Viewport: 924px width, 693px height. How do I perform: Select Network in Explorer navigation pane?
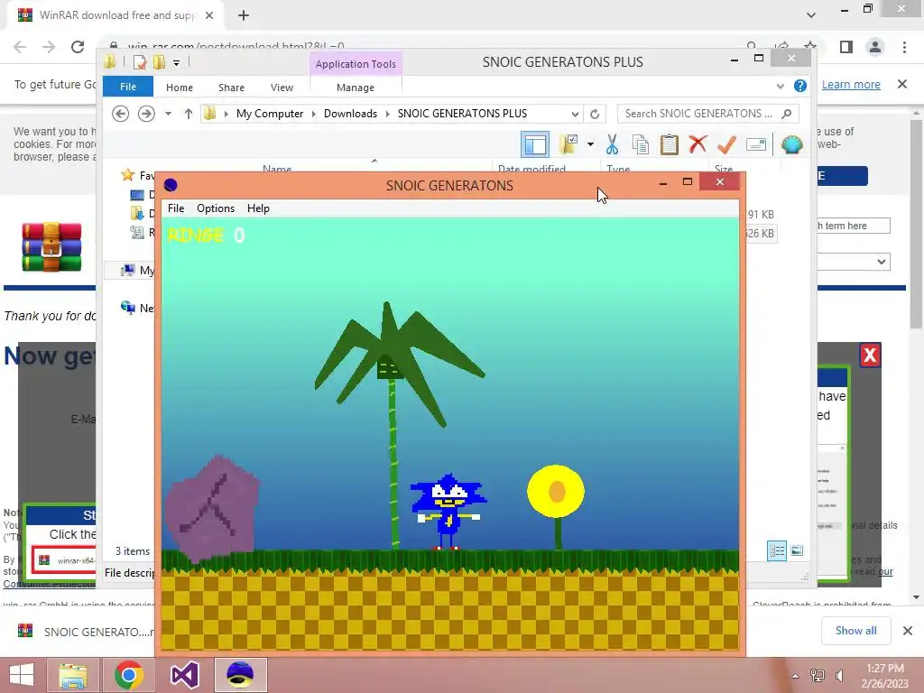(x=138, y=308)
